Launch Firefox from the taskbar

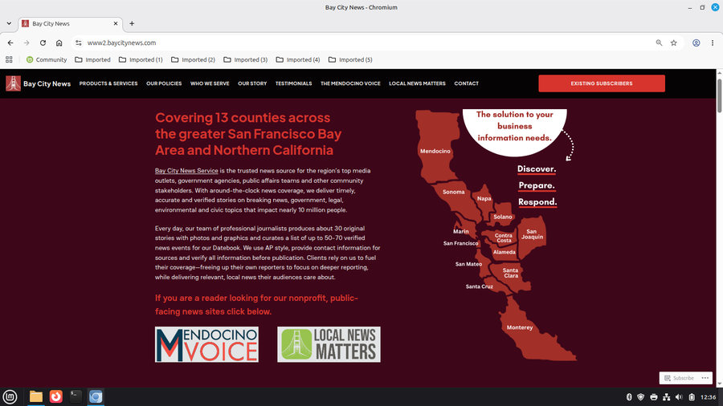[55, 396]
